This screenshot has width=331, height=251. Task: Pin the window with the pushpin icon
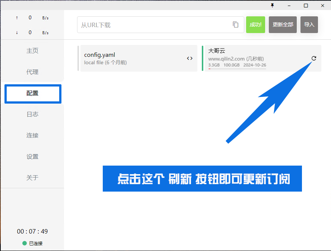[272, 5]
